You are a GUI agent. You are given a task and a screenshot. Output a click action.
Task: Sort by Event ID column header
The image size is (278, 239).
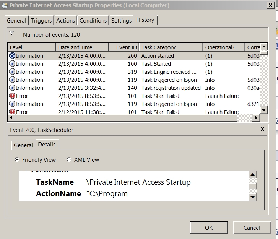[x=124, y=47]
